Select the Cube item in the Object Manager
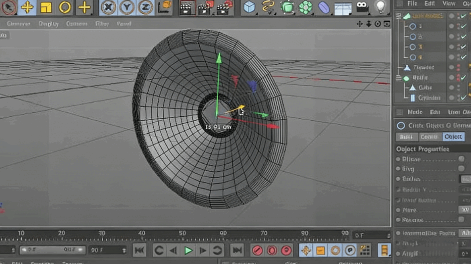The height and width of the screenshot is (264, 471). pyautogui.click(x=426, y=87)
